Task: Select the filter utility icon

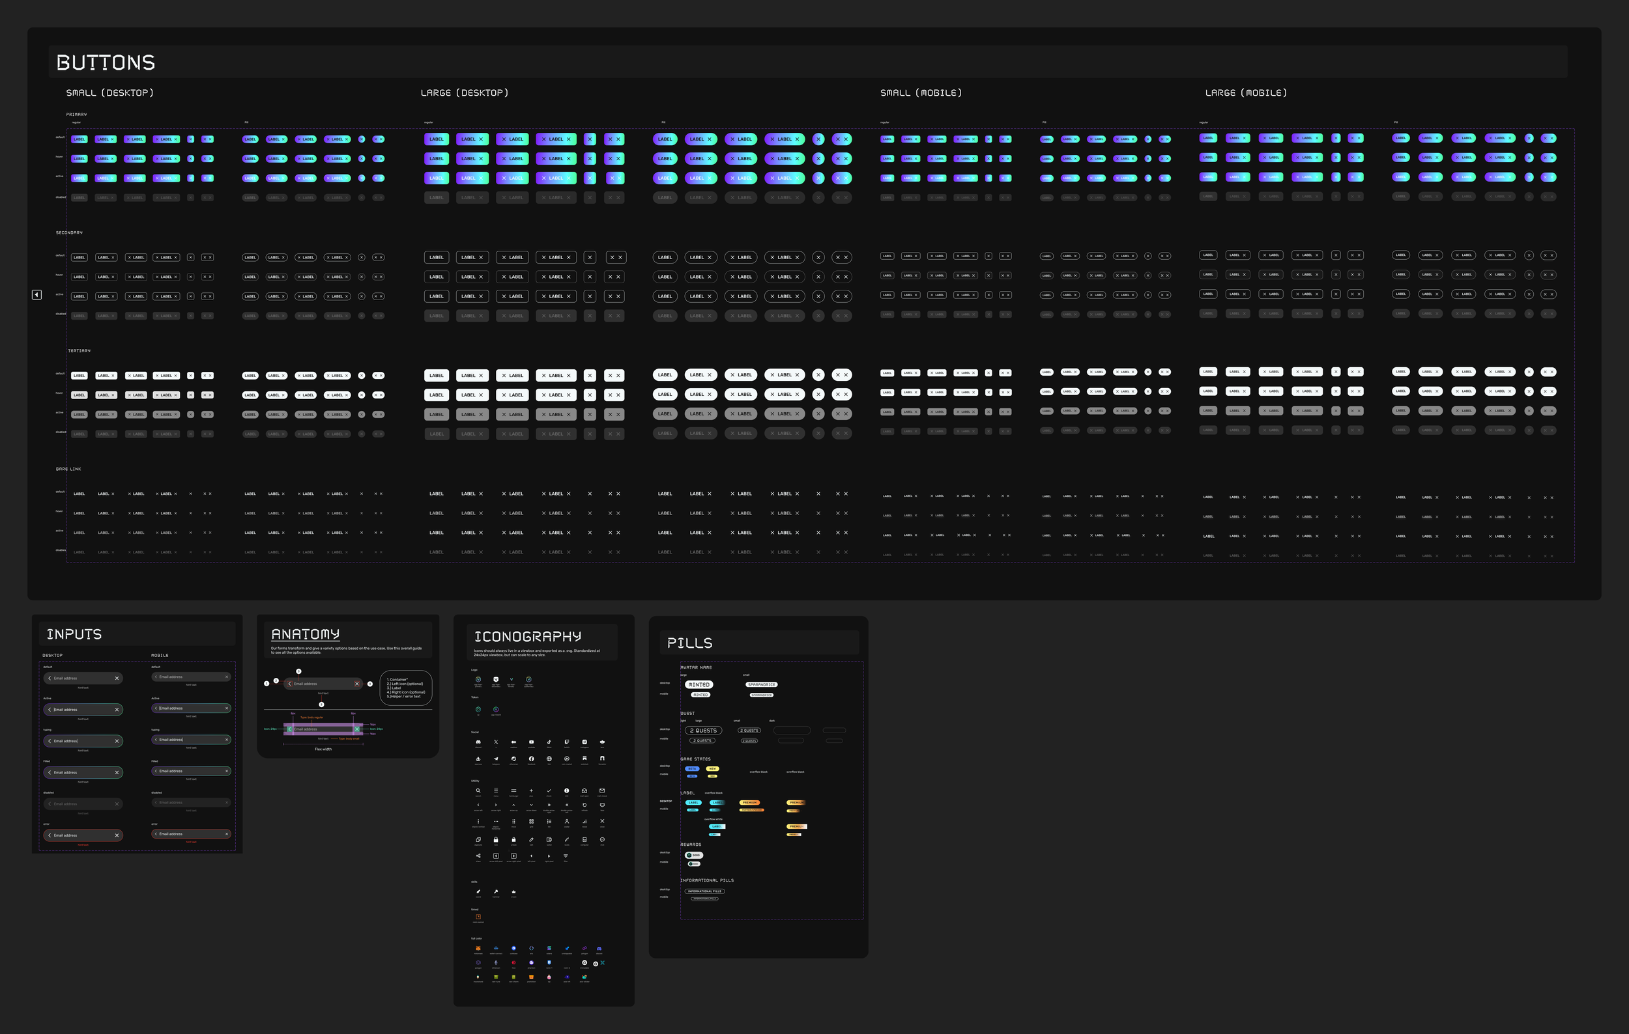Action: [x=566, y=856]
